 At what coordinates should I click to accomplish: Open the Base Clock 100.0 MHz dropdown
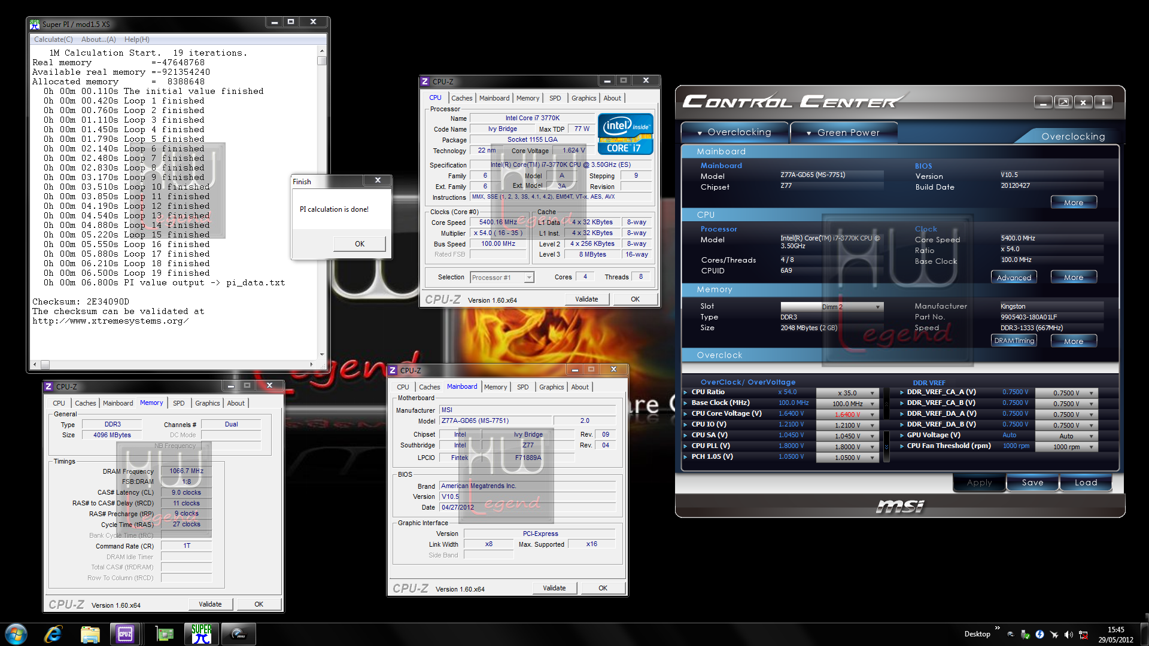pos(847,404)
